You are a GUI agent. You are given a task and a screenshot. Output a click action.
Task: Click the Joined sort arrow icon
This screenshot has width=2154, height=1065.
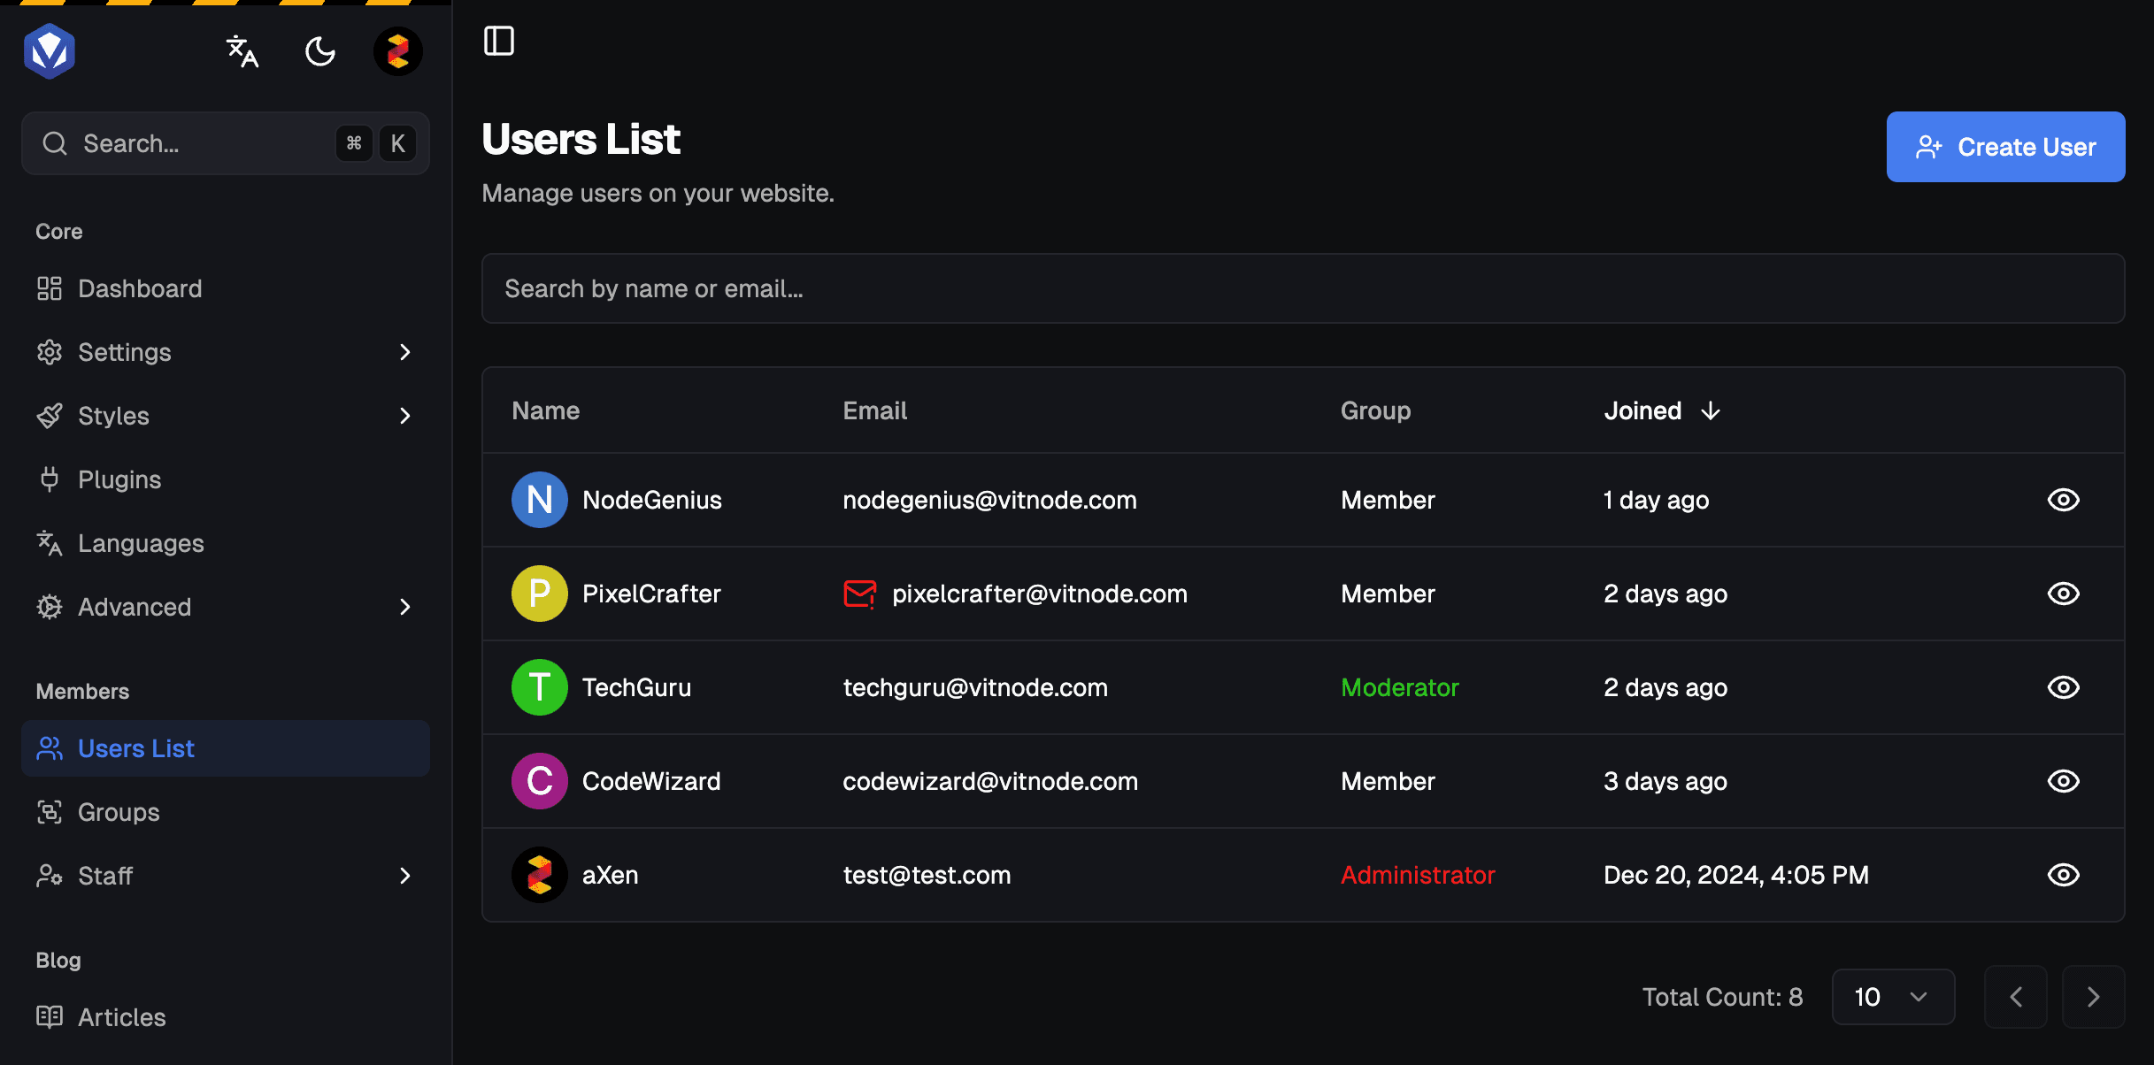click(x=1711, y=410)
